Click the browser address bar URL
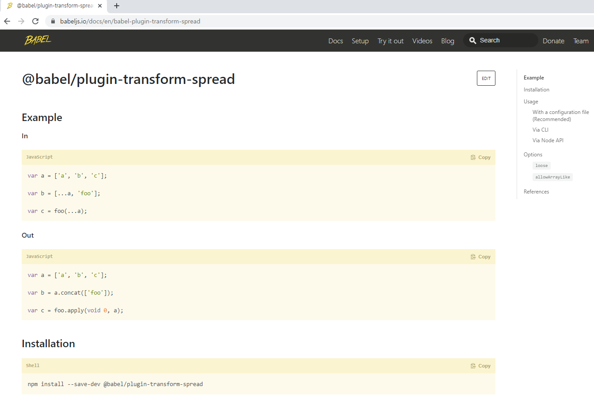This screenshot has width=594, height=398. click(130, 21)
